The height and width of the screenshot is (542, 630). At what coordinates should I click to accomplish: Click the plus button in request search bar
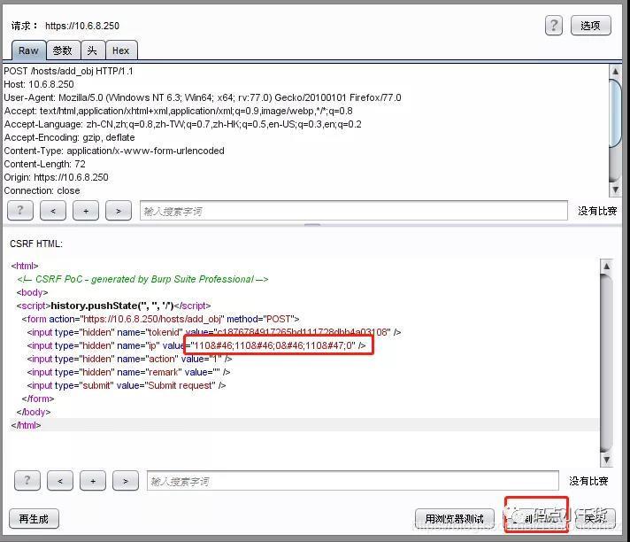tap(86, 210)
